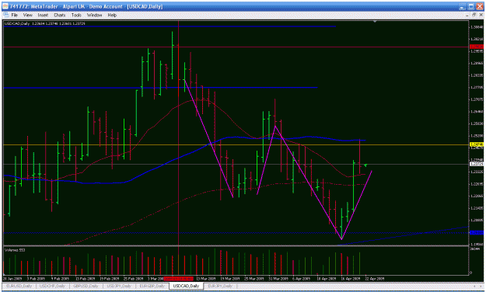Click the red price label on the price scale
This screenshot has width=486, height=292.
tap(477, 47)
